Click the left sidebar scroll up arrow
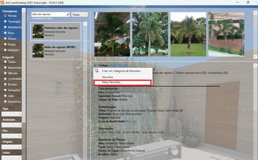The height and width of the screenshot is (160, 258). click(24, 10)
